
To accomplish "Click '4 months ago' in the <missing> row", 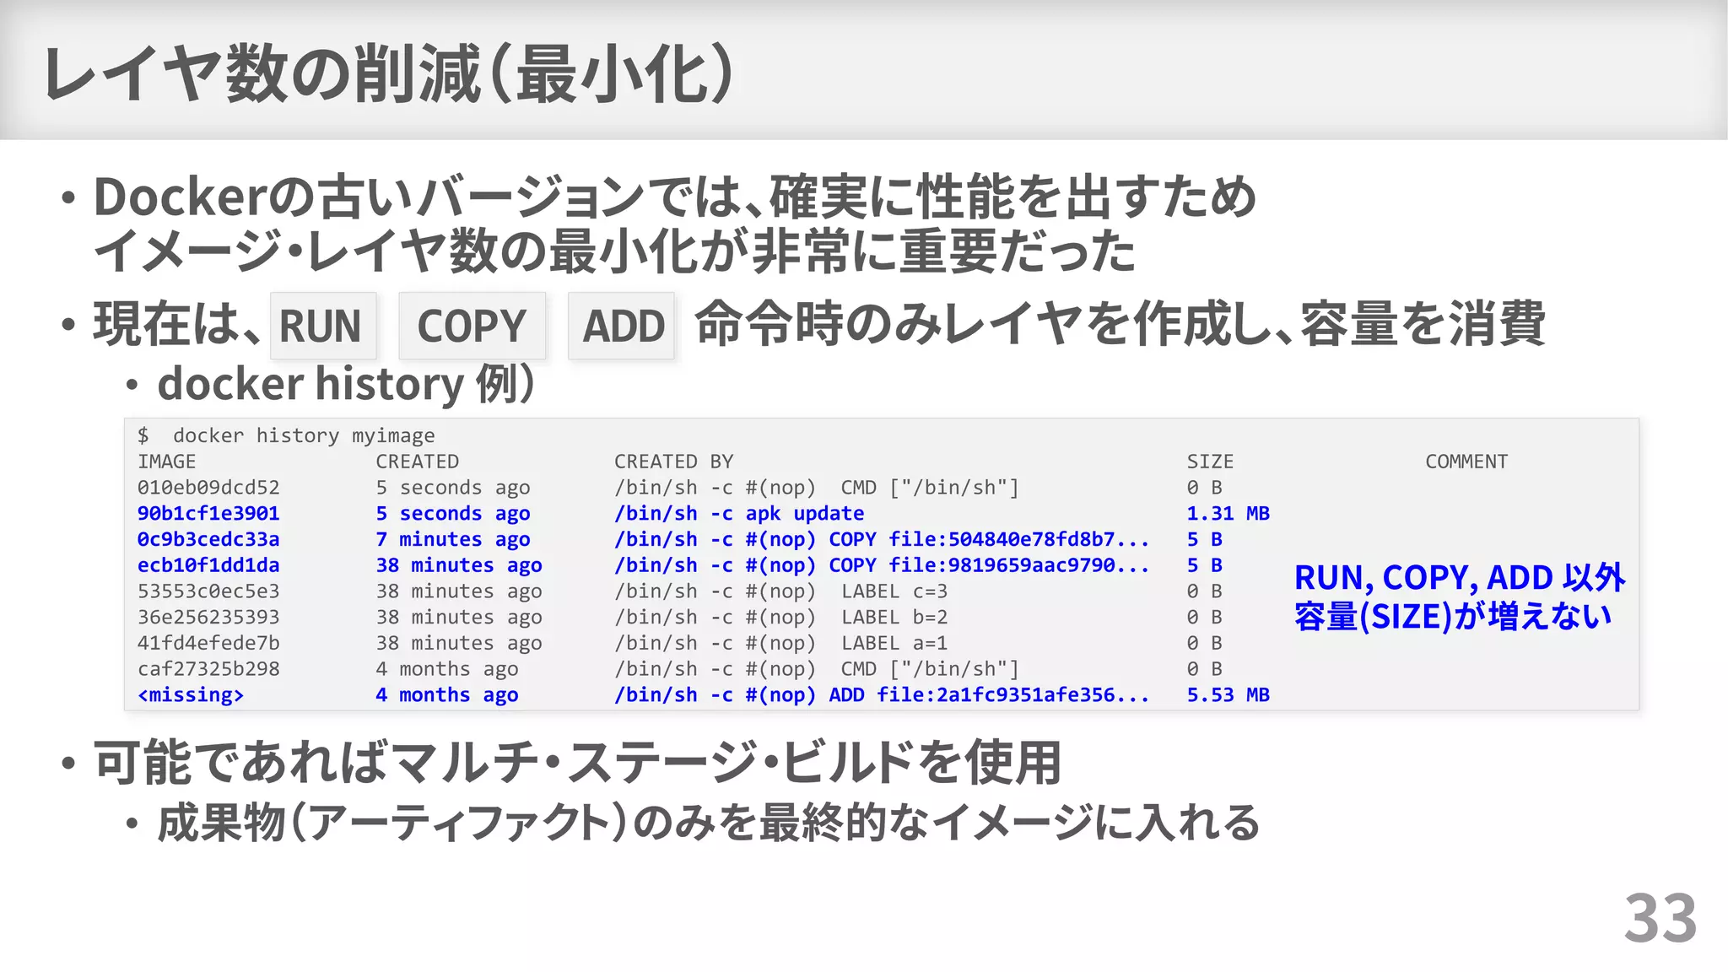I will click(x=447, y=695).
